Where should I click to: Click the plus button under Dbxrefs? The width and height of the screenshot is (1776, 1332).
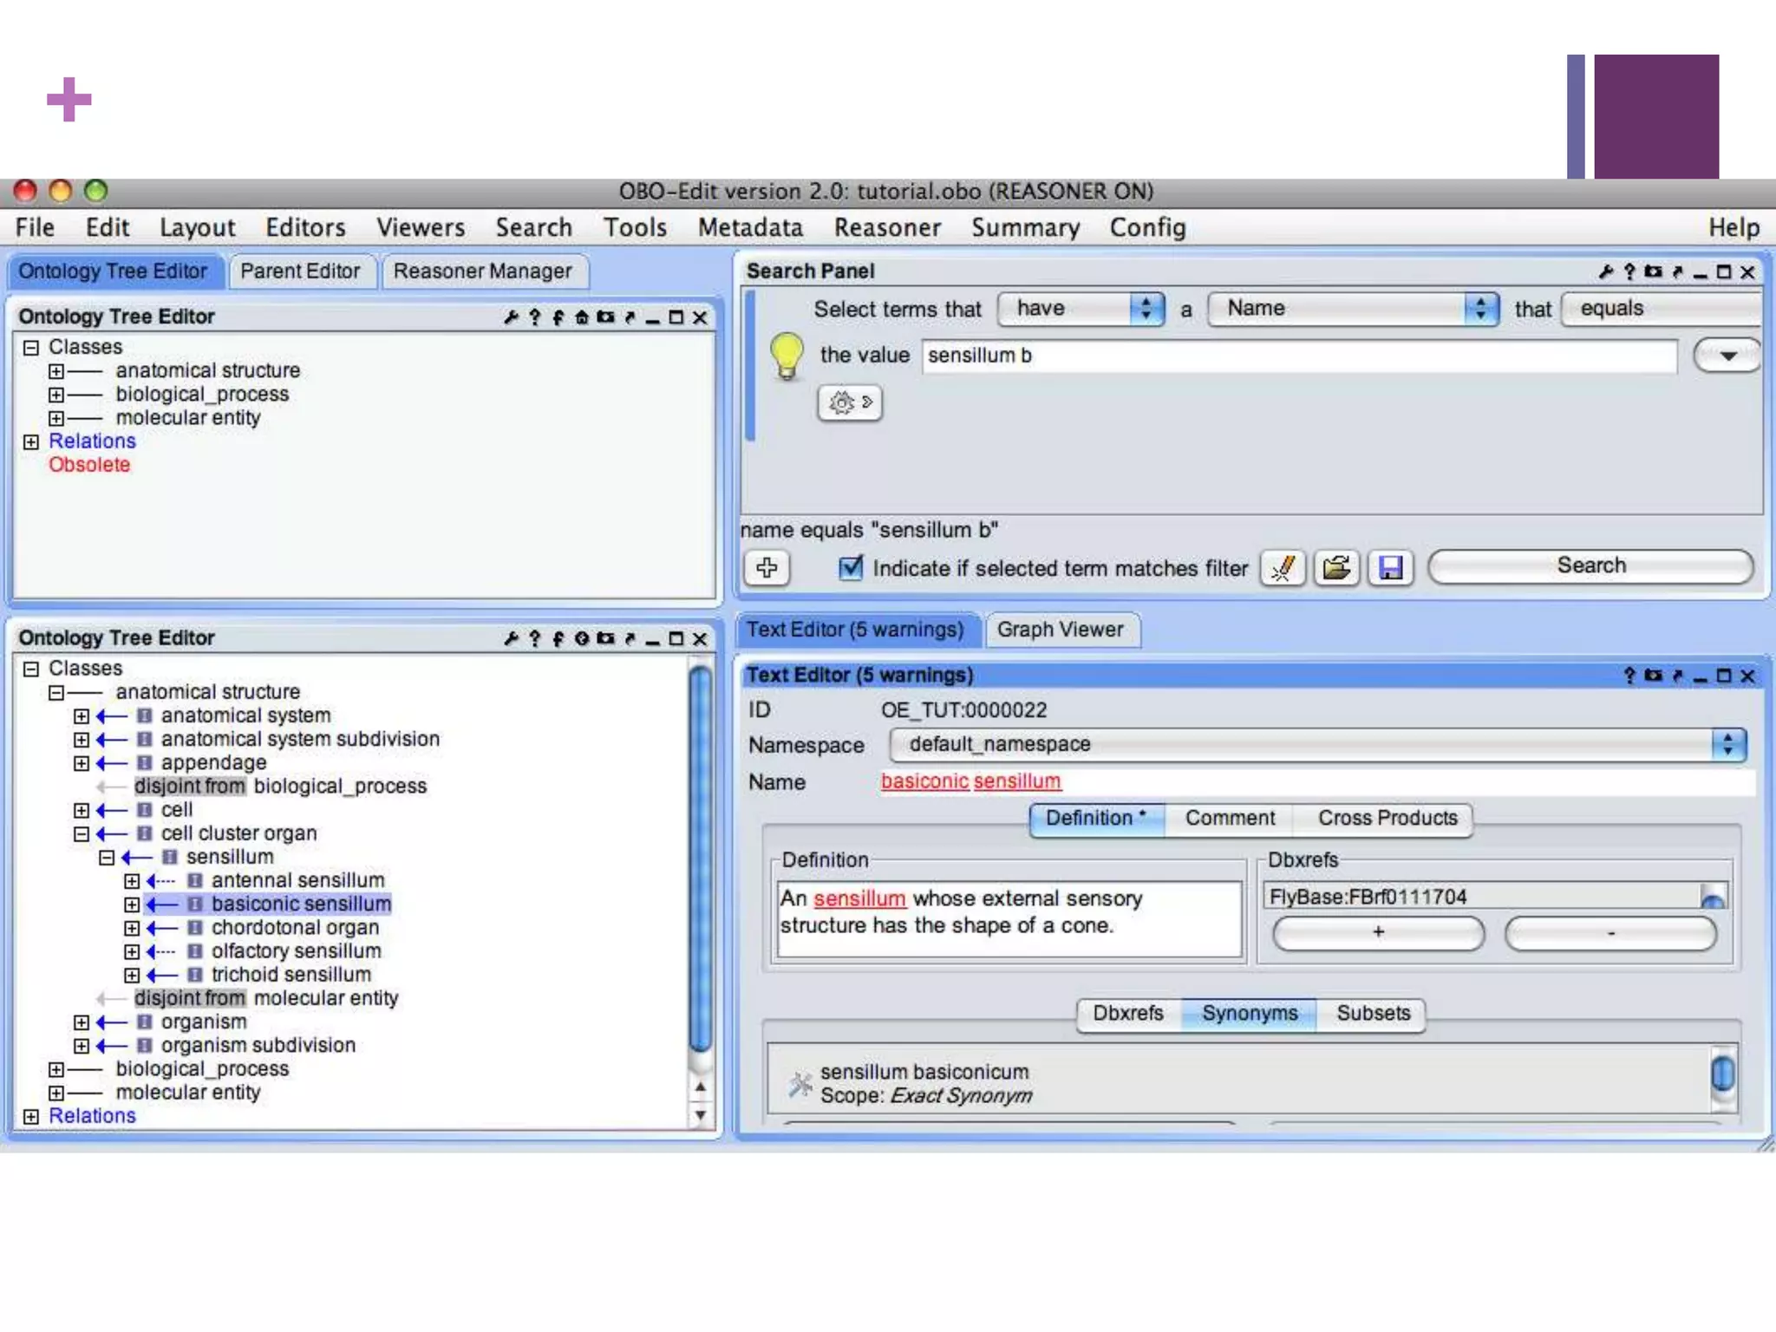point(1378,932)
